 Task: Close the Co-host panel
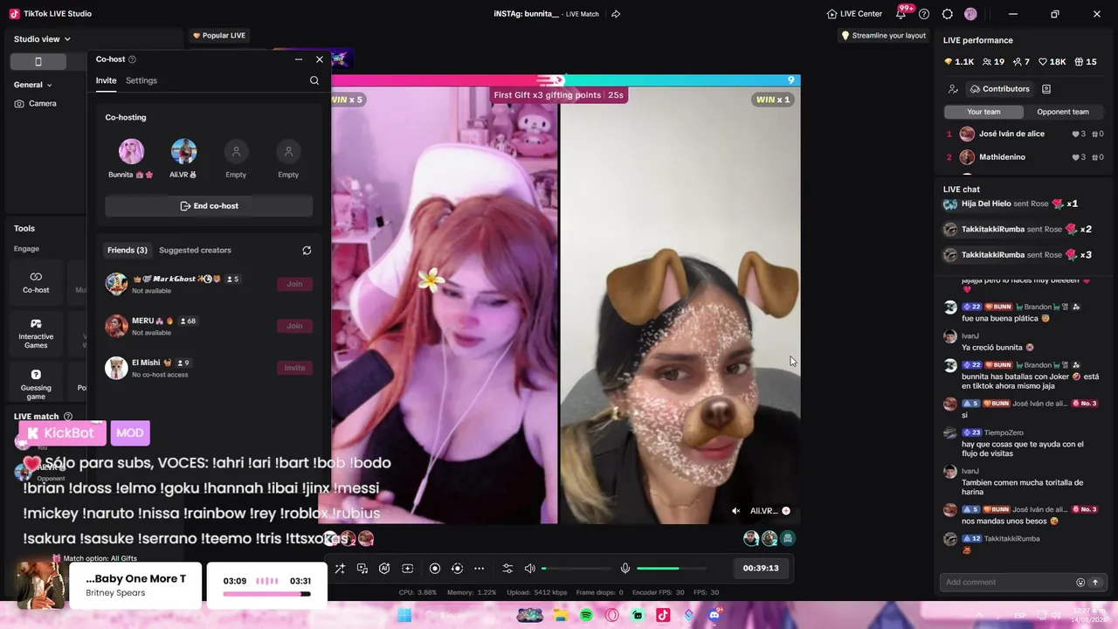pos(320,59)
